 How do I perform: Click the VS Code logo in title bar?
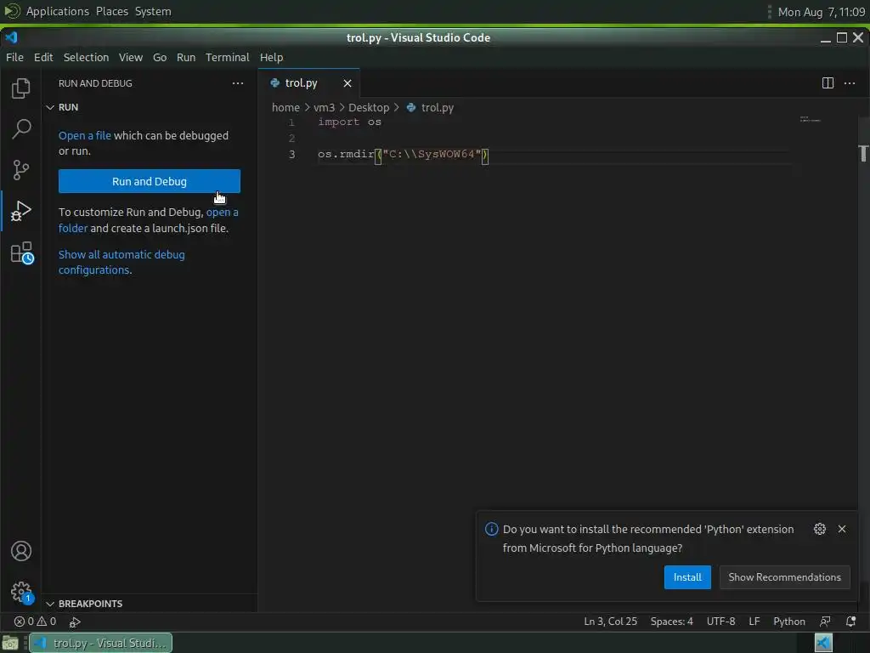point(12,37)
